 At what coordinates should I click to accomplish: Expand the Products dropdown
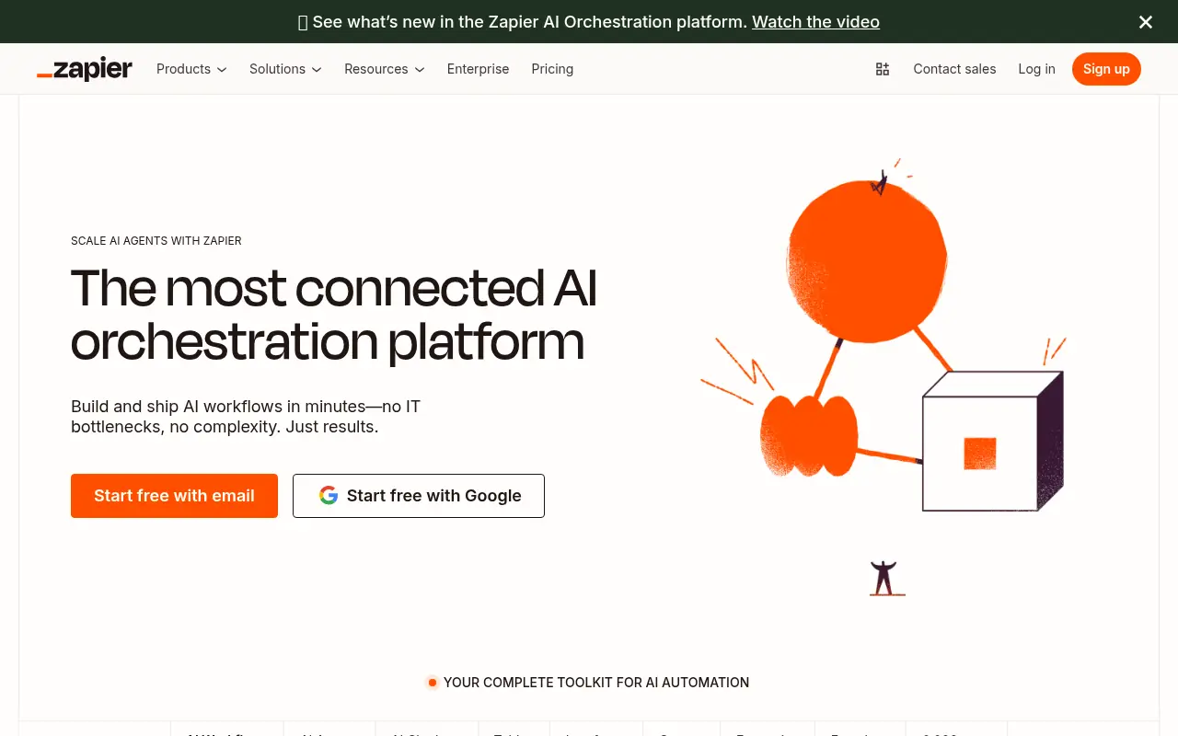point(191,69)
